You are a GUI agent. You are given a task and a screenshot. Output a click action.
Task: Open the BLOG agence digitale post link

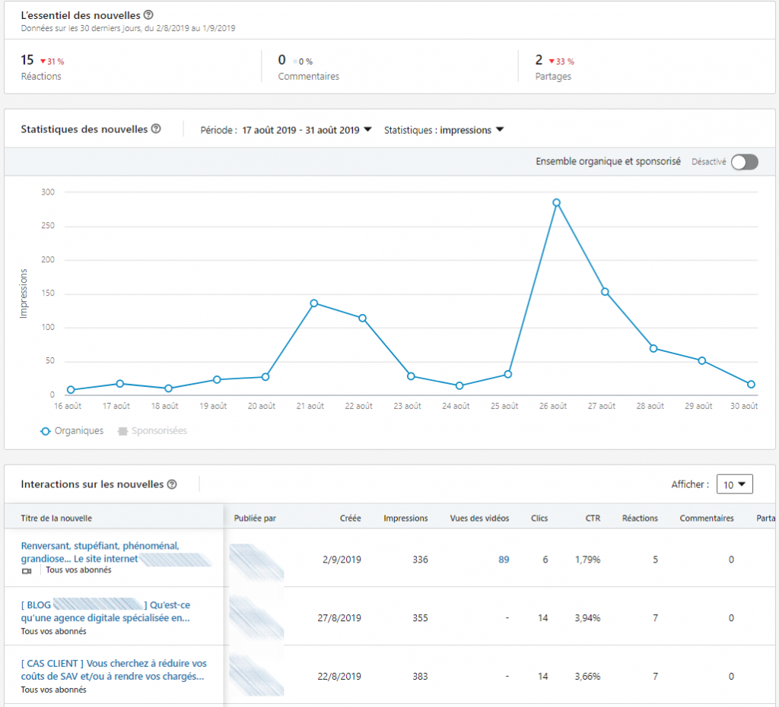(x=106, y=611)
